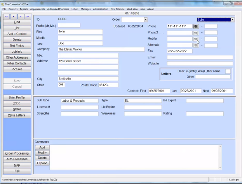
Task: Go to previous contact record arrow
Action: [14, 17]
